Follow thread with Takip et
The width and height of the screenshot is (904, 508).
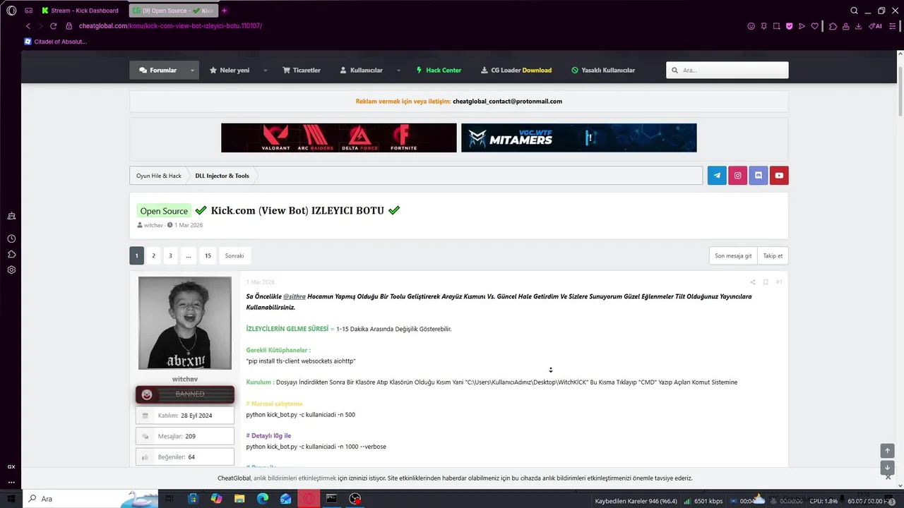click(x=773, y=255)
